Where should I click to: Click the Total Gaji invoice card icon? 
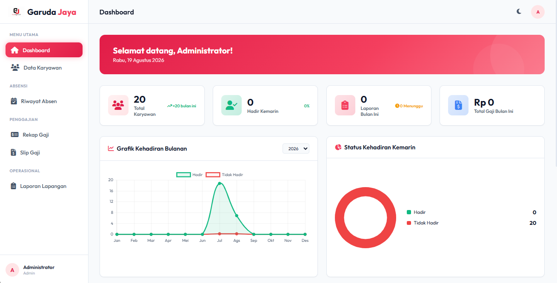coord(458,105)
